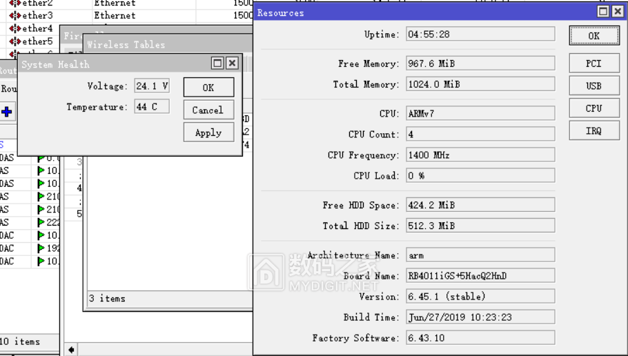Image resolution: width=628 pixels, height=356 pixels.
Task: Click the Factory Software field 6.43.10
Action: coord(480,338)
